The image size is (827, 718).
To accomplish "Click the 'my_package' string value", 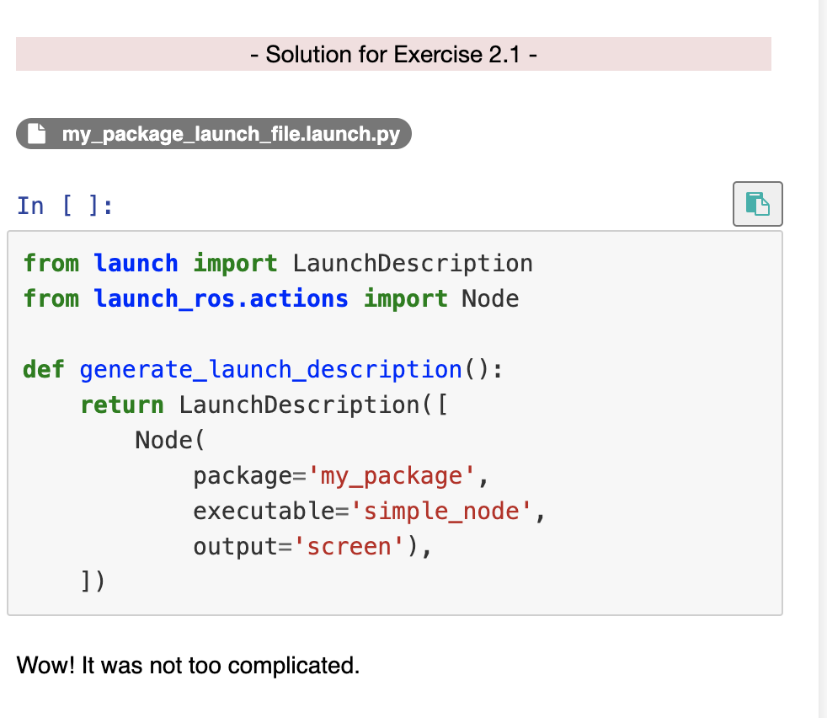I will point(391,475).
